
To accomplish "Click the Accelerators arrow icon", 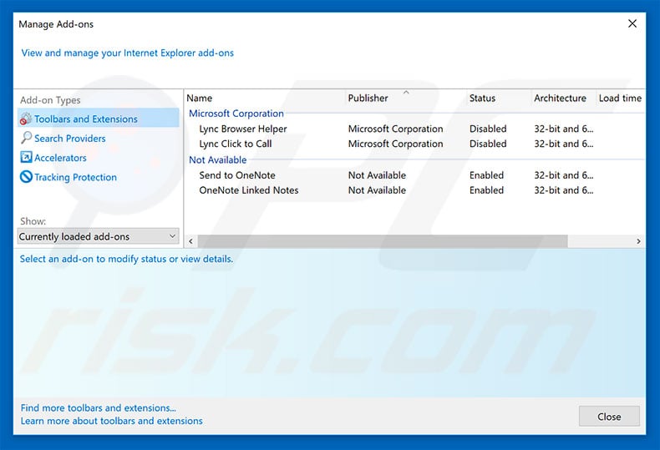I will [26, 157].
